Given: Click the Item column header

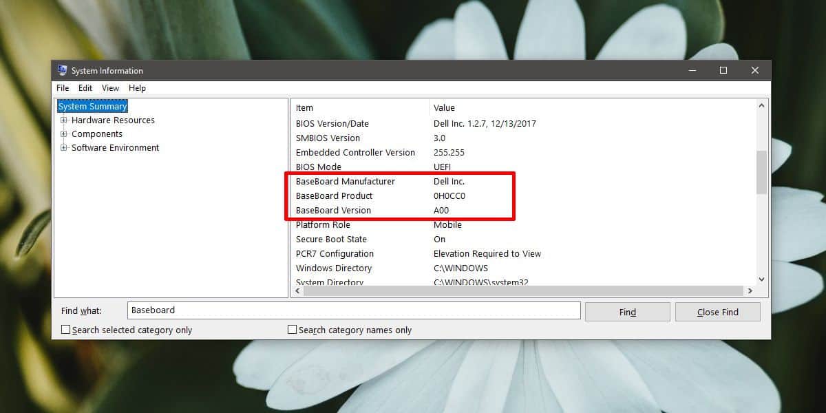Looking at the screenshot, I should (360, 107).
